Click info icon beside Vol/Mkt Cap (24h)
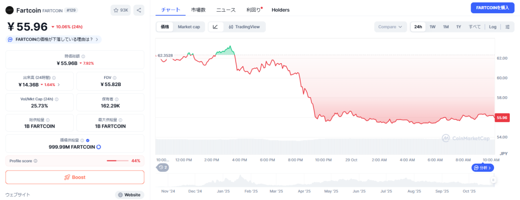 (x=56, y=99)
